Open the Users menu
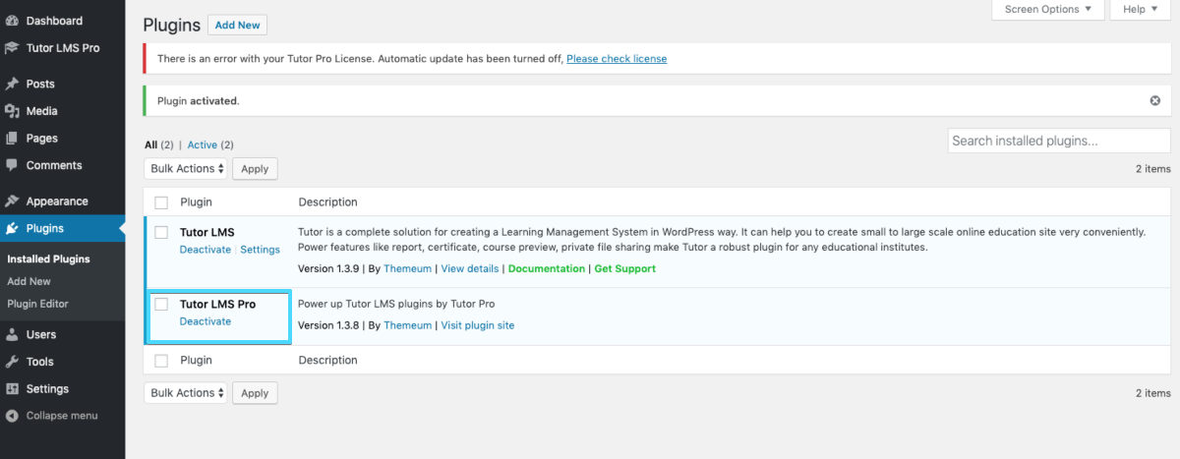Screen dimensions: 1180x459 [41, 335]
